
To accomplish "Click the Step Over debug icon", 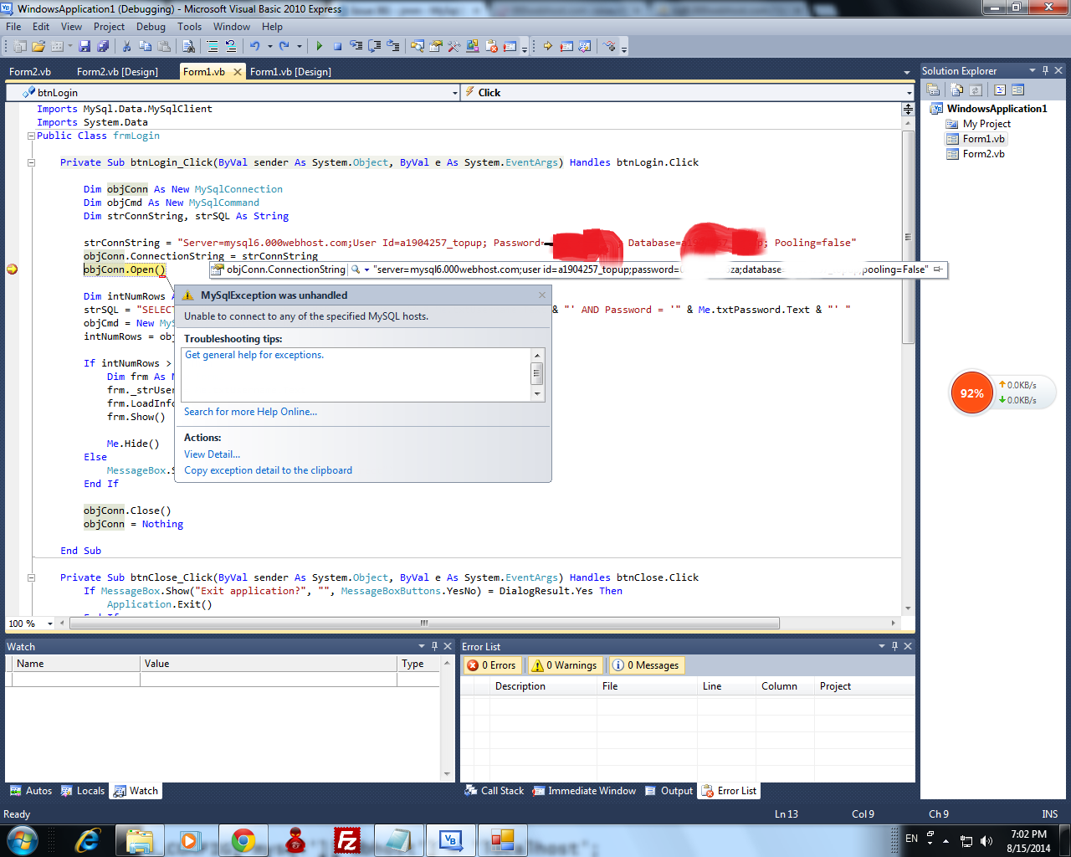I will tap(374, 46).
